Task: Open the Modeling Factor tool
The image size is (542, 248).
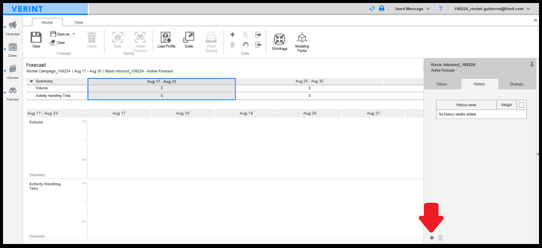Action: [302, 43]
